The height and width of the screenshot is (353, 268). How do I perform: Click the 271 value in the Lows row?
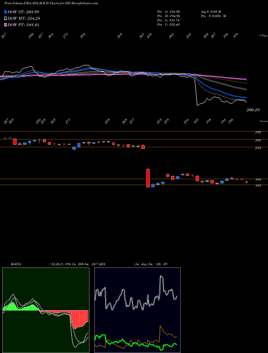pyautogui.click(x=68, y=121)
